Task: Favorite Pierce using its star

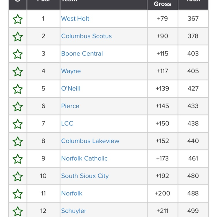Action: (x=18, y=106)
